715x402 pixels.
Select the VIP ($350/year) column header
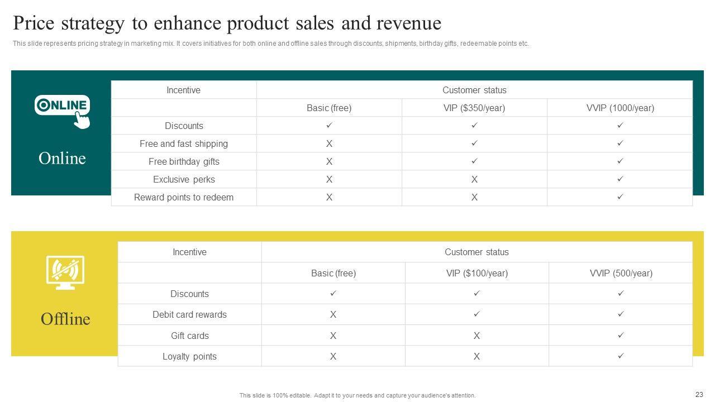pos(474,108)
